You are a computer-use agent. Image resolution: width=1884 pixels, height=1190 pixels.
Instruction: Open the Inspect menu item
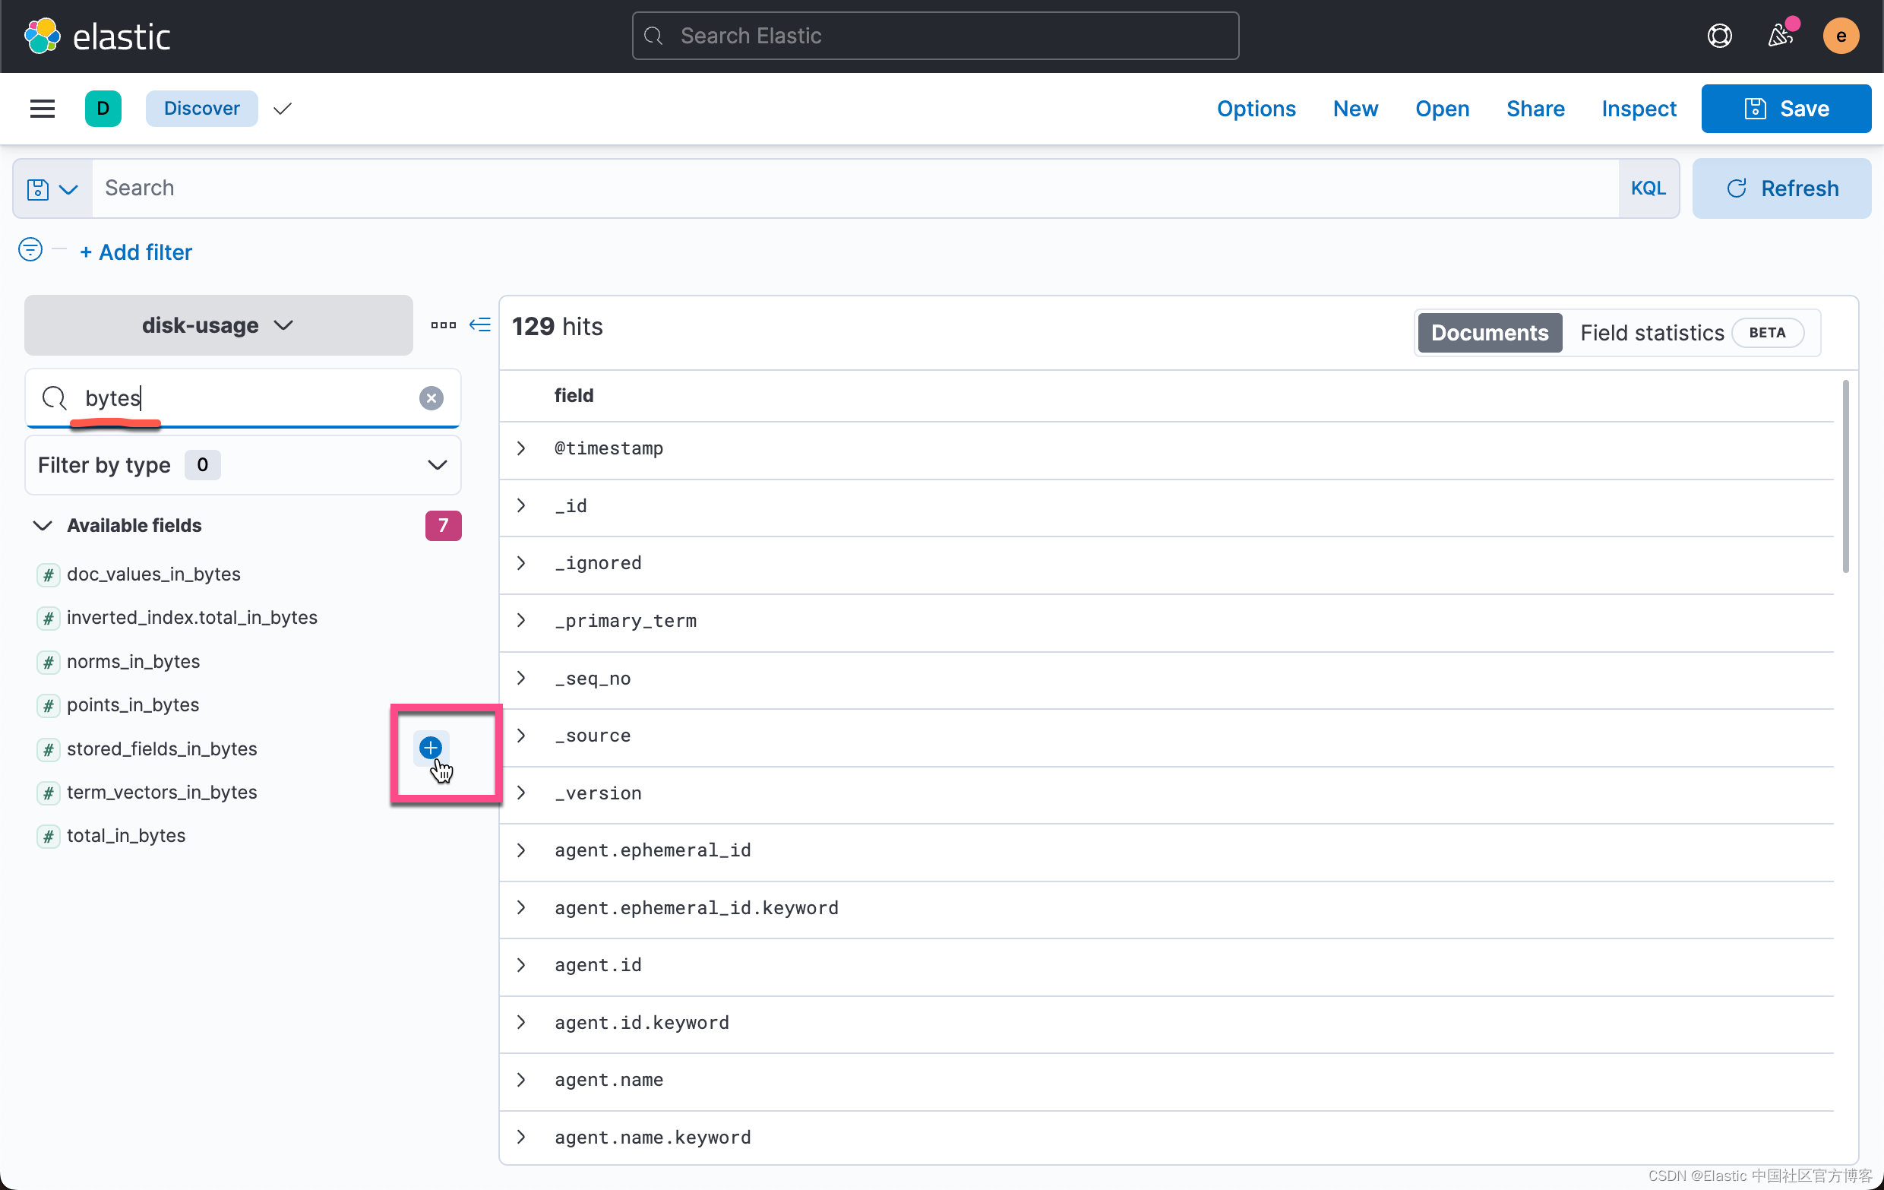(x=1639, y=108)
